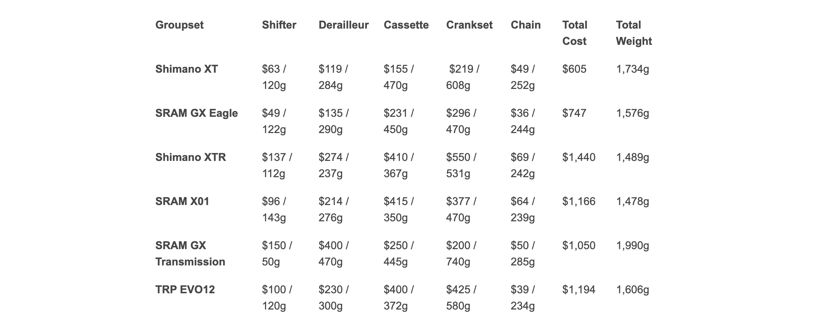Click the Total Weight column header
This screenshot has height=324, width=835.
click(634, 33)
